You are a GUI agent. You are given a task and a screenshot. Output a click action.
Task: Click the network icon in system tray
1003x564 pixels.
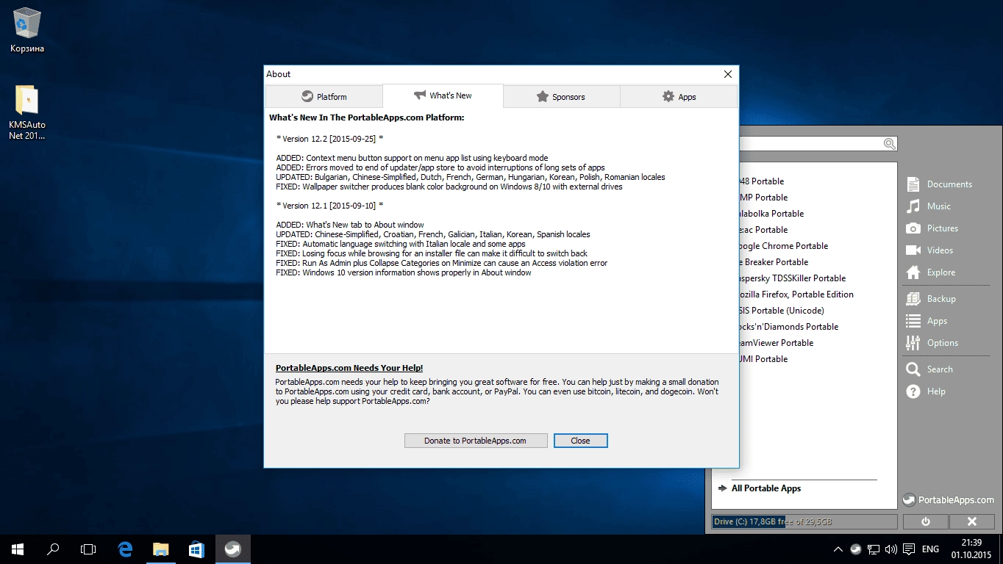click(x=874, y=549)
